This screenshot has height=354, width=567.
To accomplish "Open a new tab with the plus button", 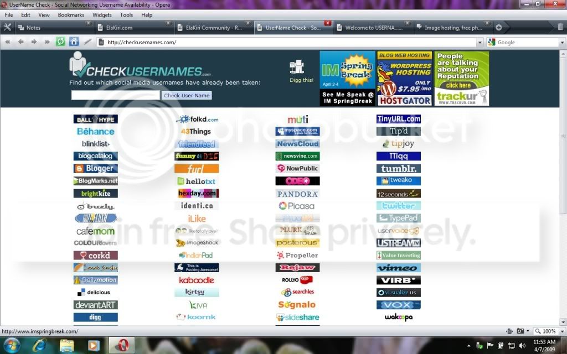I will click(x=499, y=28).
